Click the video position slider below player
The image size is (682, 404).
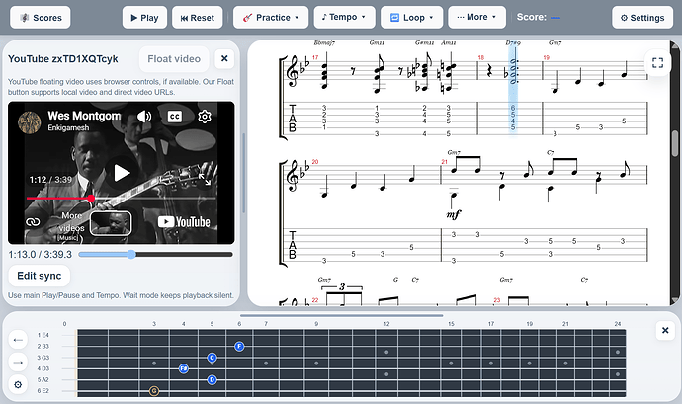click(155, 255)
